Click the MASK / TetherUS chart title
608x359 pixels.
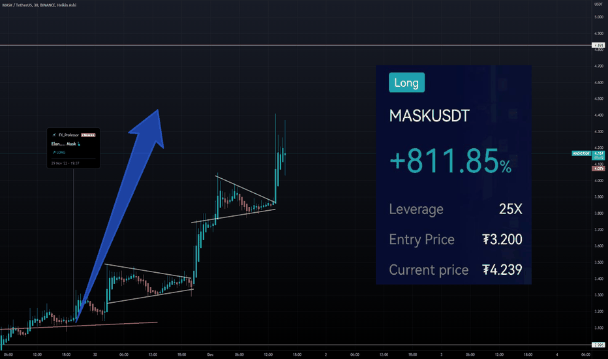[x=39, y=5]
